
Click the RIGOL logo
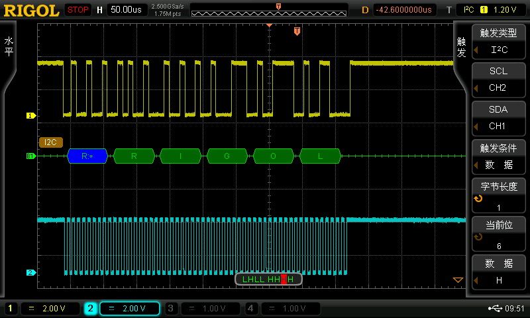(x=30, y=10)
